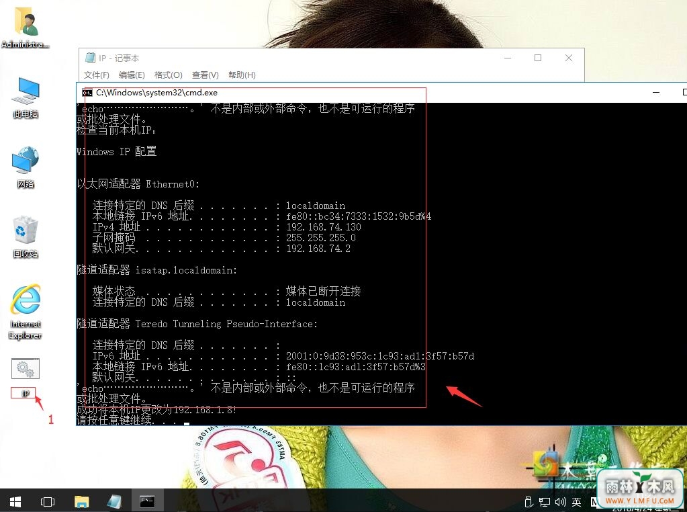Image resolution: width=687 pixels, height=512 pixels.
Task: Click the isatap.localdomain adapter line
Action: [157, 270]
